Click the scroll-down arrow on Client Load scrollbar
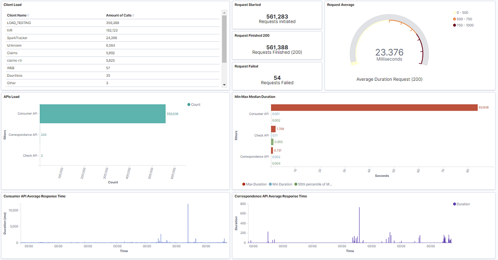This screenshot has height=260, width=498. click(x=224, y=85)
